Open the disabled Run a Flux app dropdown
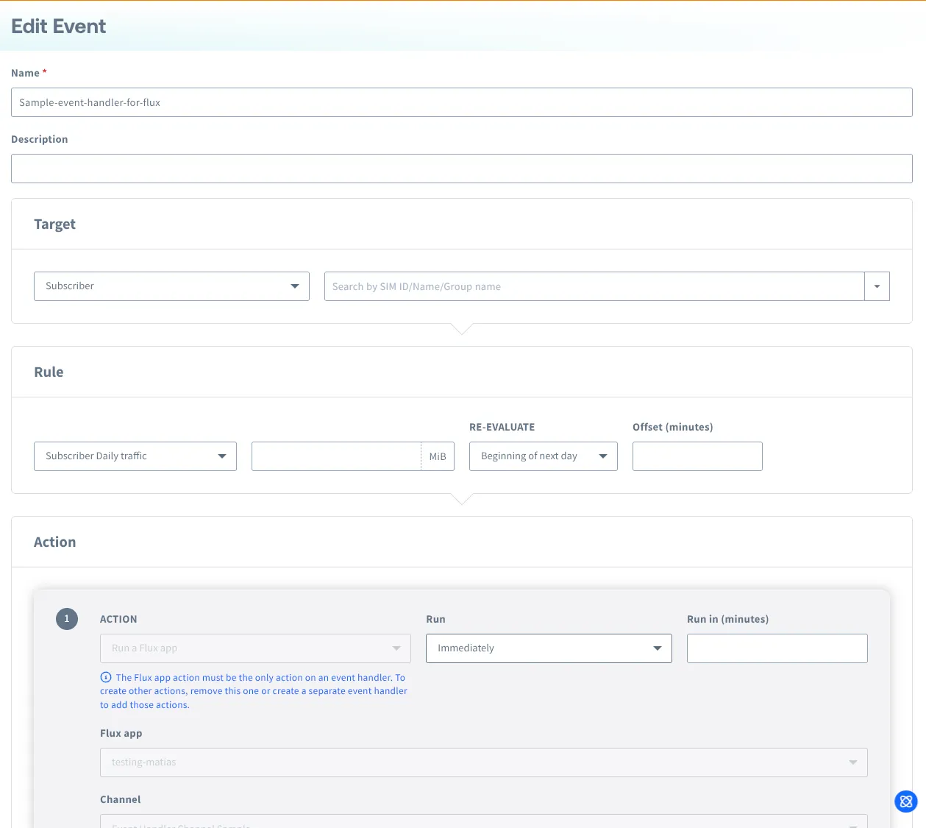 [x=255, y=648]
